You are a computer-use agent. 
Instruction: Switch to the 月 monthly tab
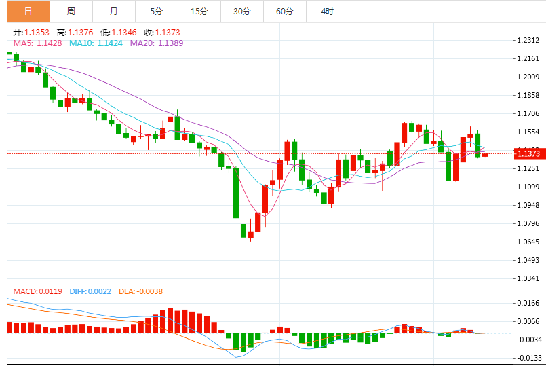pos(114,11)
